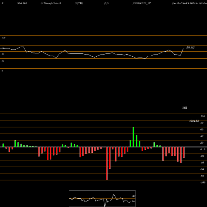
Task: Click the -40 label on MR axis
Action: pyautogui.click(x=202, y=163)
